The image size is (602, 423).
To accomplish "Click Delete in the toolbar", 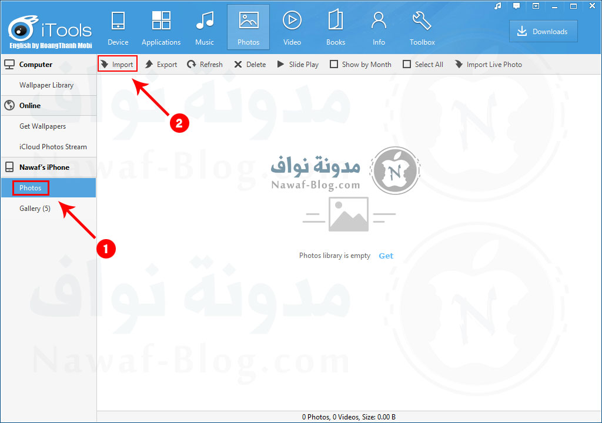I will point(250,64).
